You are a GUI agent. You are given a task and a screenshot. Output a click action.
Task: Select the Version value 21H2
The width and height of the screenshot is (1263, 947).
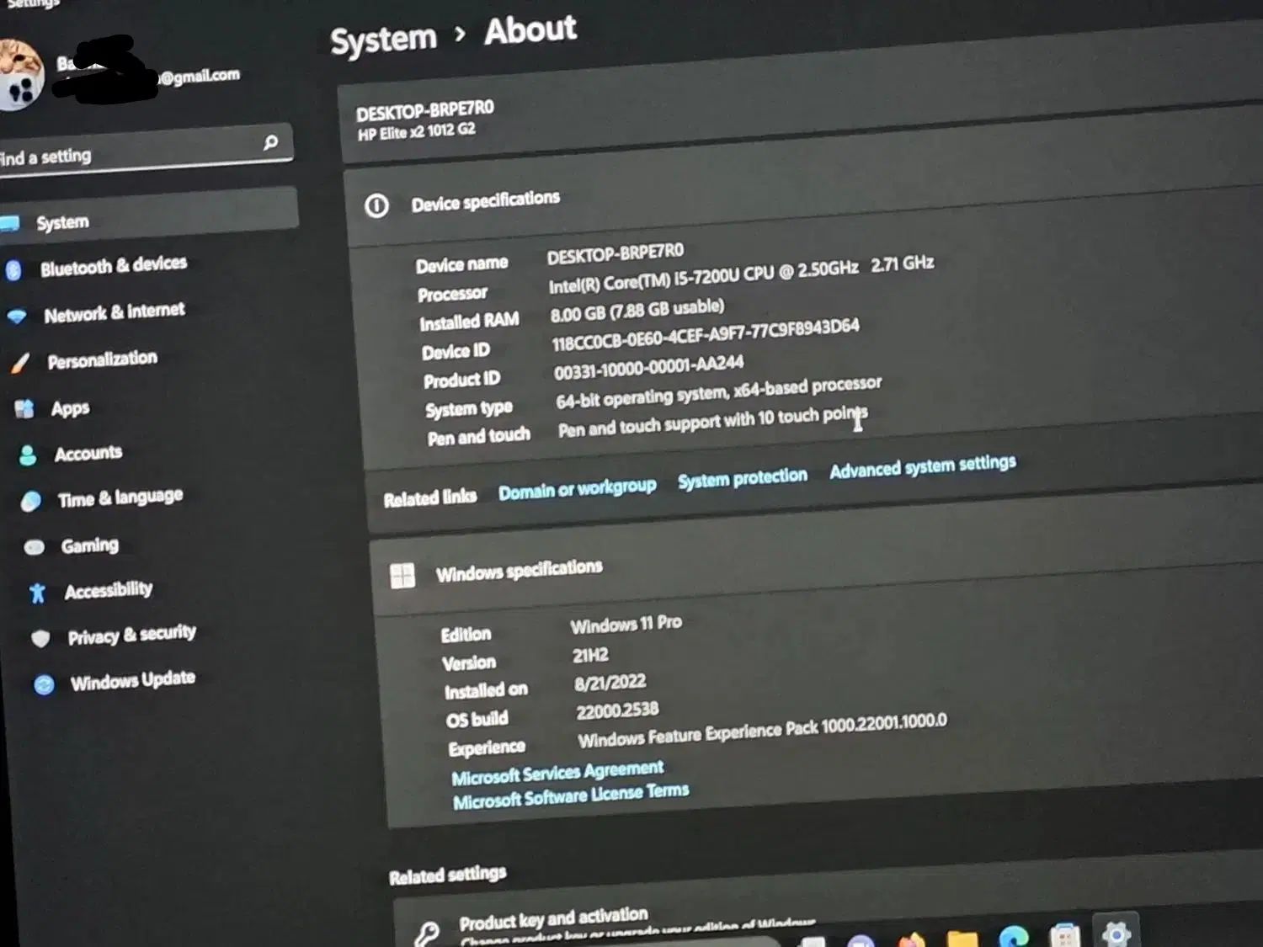pos(590,655)
